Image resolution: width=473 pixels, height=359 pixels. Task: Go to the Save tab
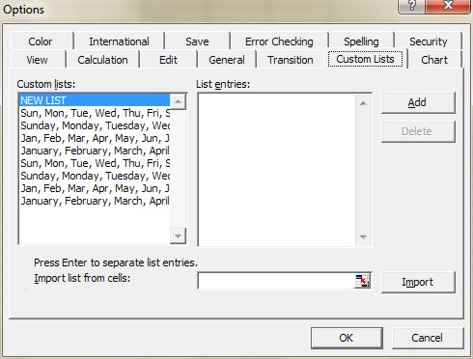click(197, 41)
